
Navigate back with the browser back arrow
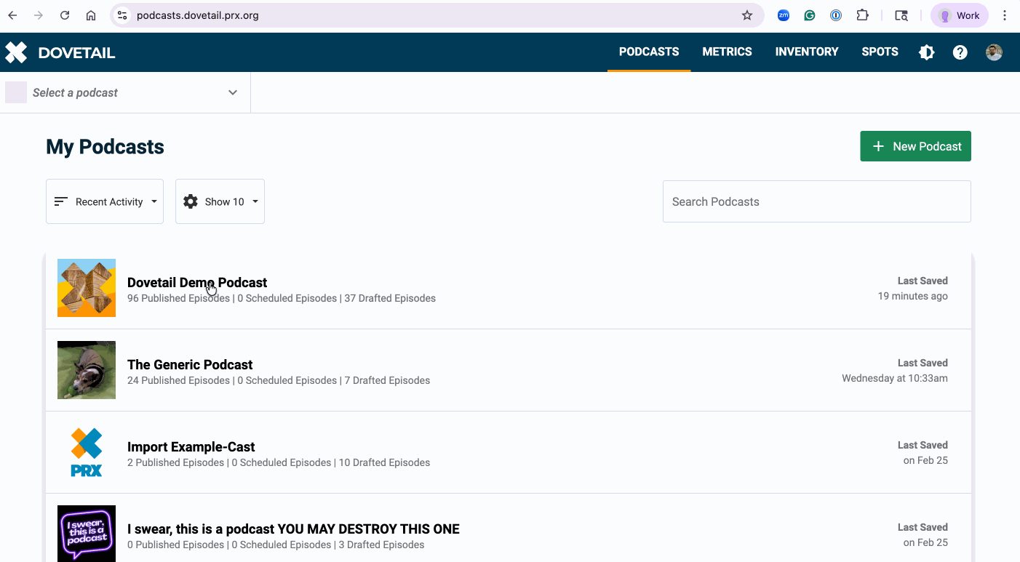tap(12, 15)
